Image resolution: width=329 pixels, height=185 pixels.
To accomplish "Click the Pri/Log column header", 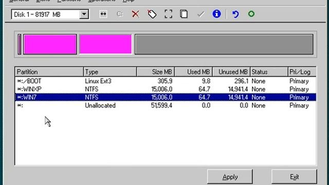I will pyautogui.click(x=302, y=72).
